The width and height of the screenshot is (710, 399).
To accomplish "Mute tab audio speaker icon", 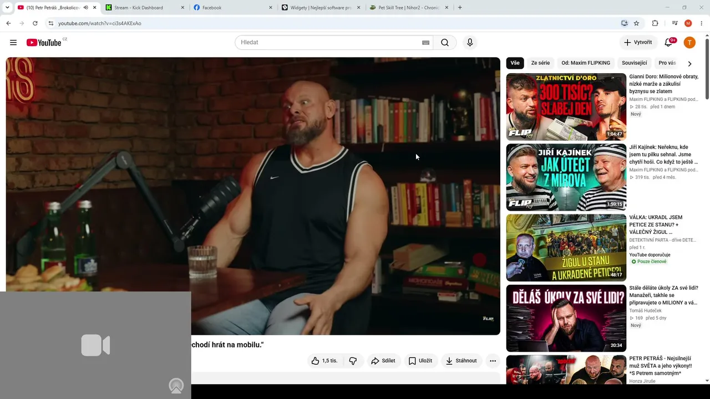I will click(85, 8).
